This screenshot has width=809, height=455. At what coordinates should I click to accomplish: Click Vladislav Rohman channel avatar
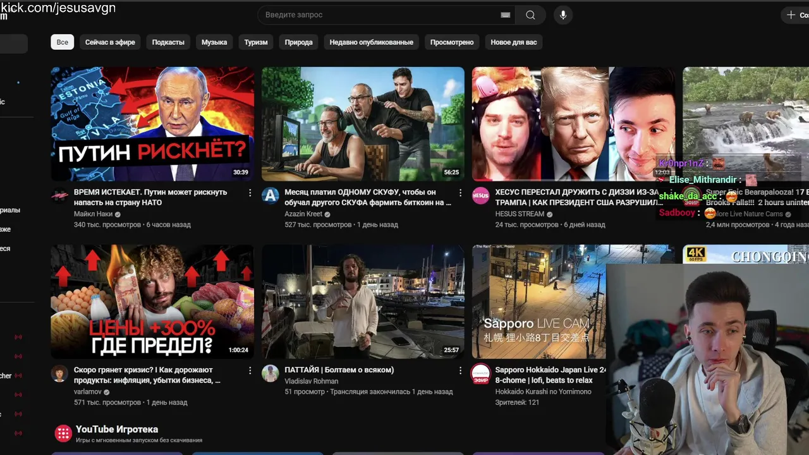pos(271,373)
